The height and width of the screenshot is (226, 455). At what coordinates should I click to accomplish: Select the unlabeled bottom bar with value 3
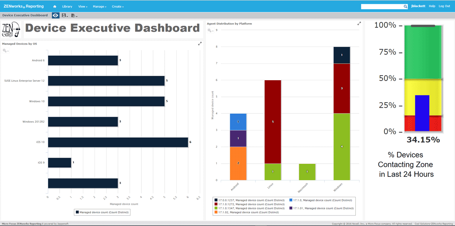83,183
